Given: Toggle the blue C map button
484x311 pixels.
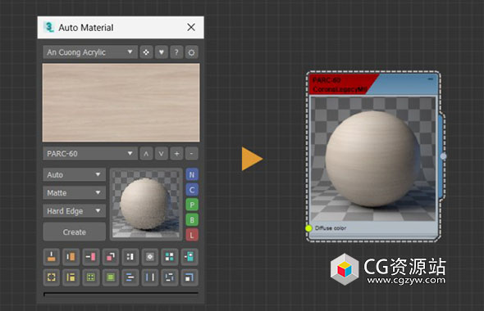Looking at the screenshot, I should (192, 190).
